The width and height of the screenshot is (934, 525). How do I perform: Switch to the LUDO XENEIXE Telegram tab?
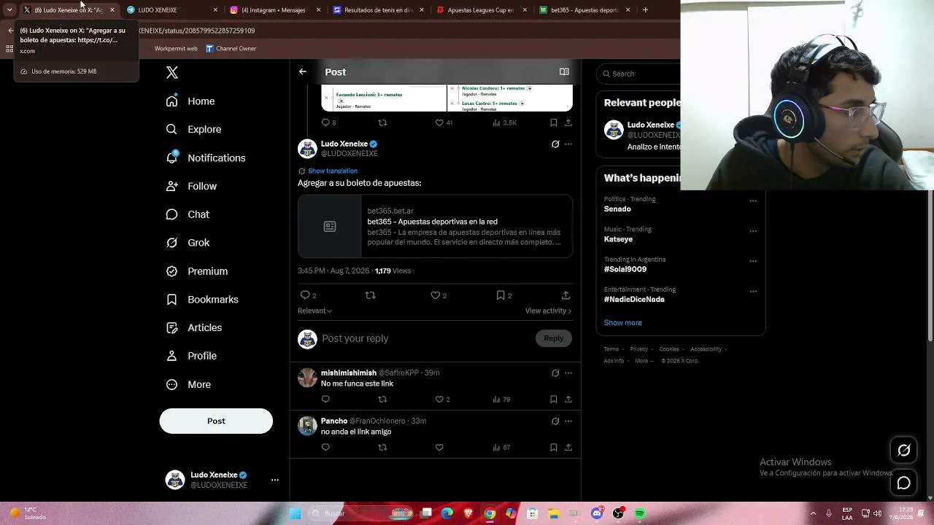click(172, 10)
